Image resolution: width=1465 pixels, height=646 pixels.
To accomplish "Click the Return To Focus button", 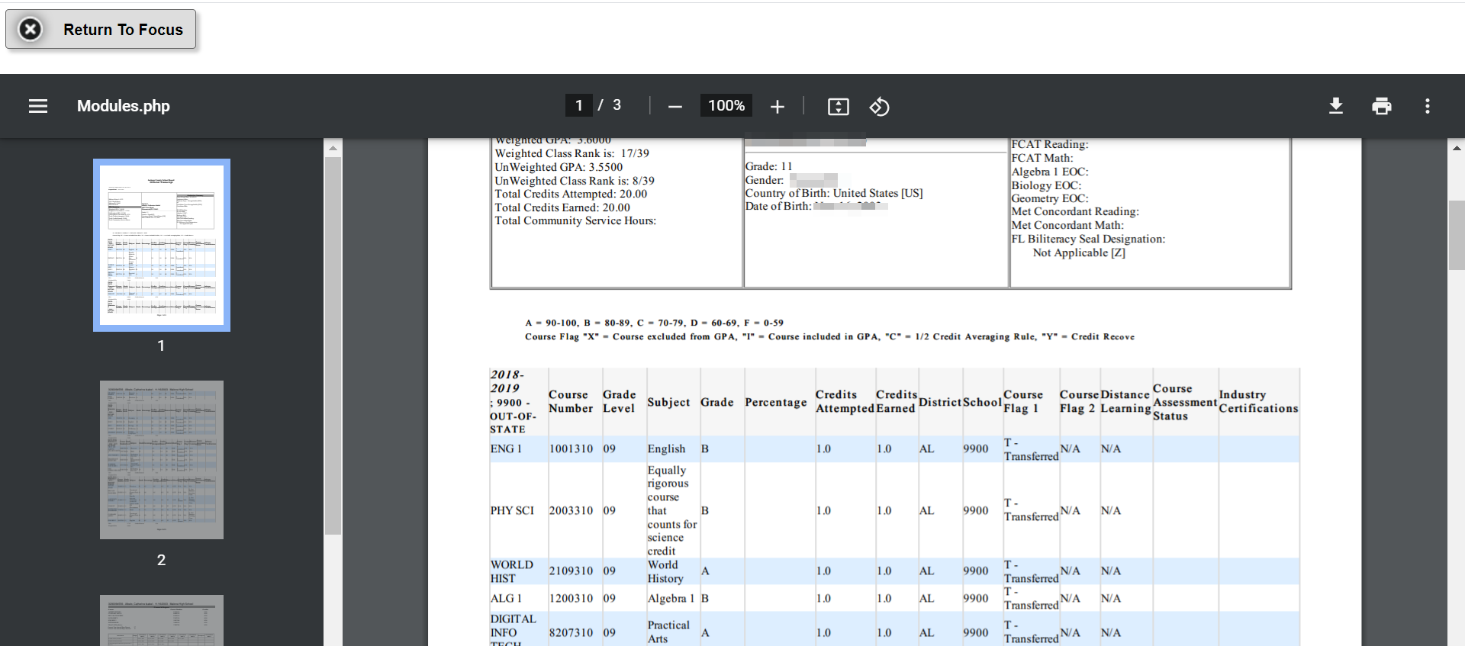I will pos(101,29).
